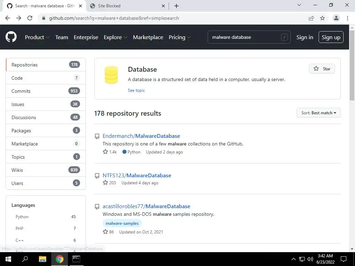Open NTFS123/MalwareDatabase repository
Screen dimensions: 355x266
point(137,176)
